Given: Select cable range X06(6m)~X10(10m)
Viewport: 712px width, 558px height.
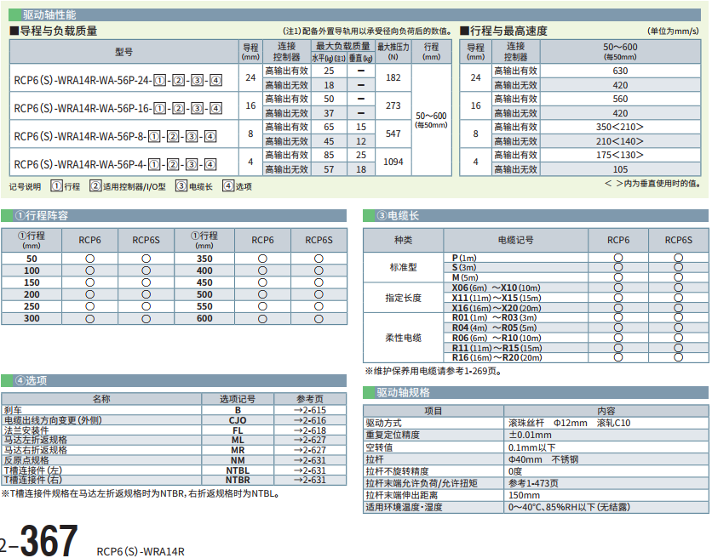Looking at the screenshot, I should pyautogui.click(x=497, y=288).
